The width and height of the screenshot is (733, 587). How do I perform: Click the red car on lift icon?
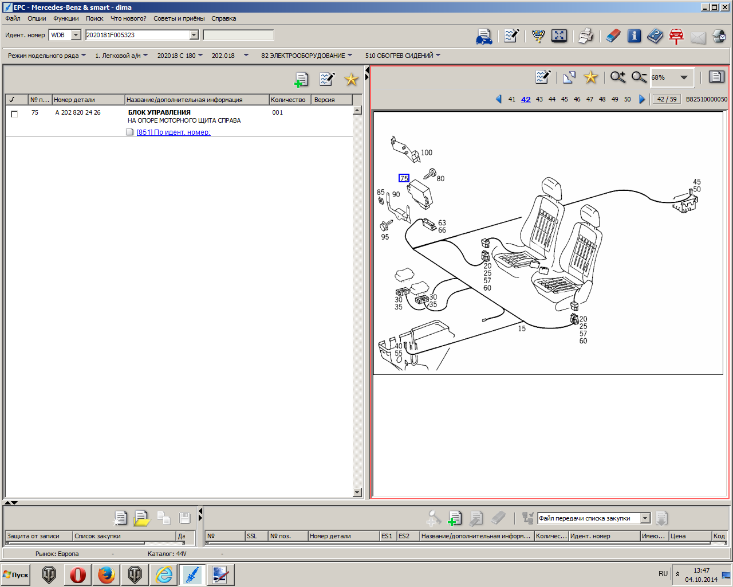(676, 36)
